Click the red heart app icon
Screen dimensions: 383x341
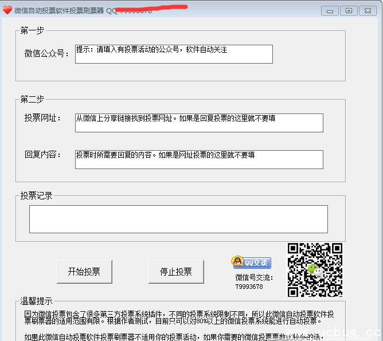point(7,10)
